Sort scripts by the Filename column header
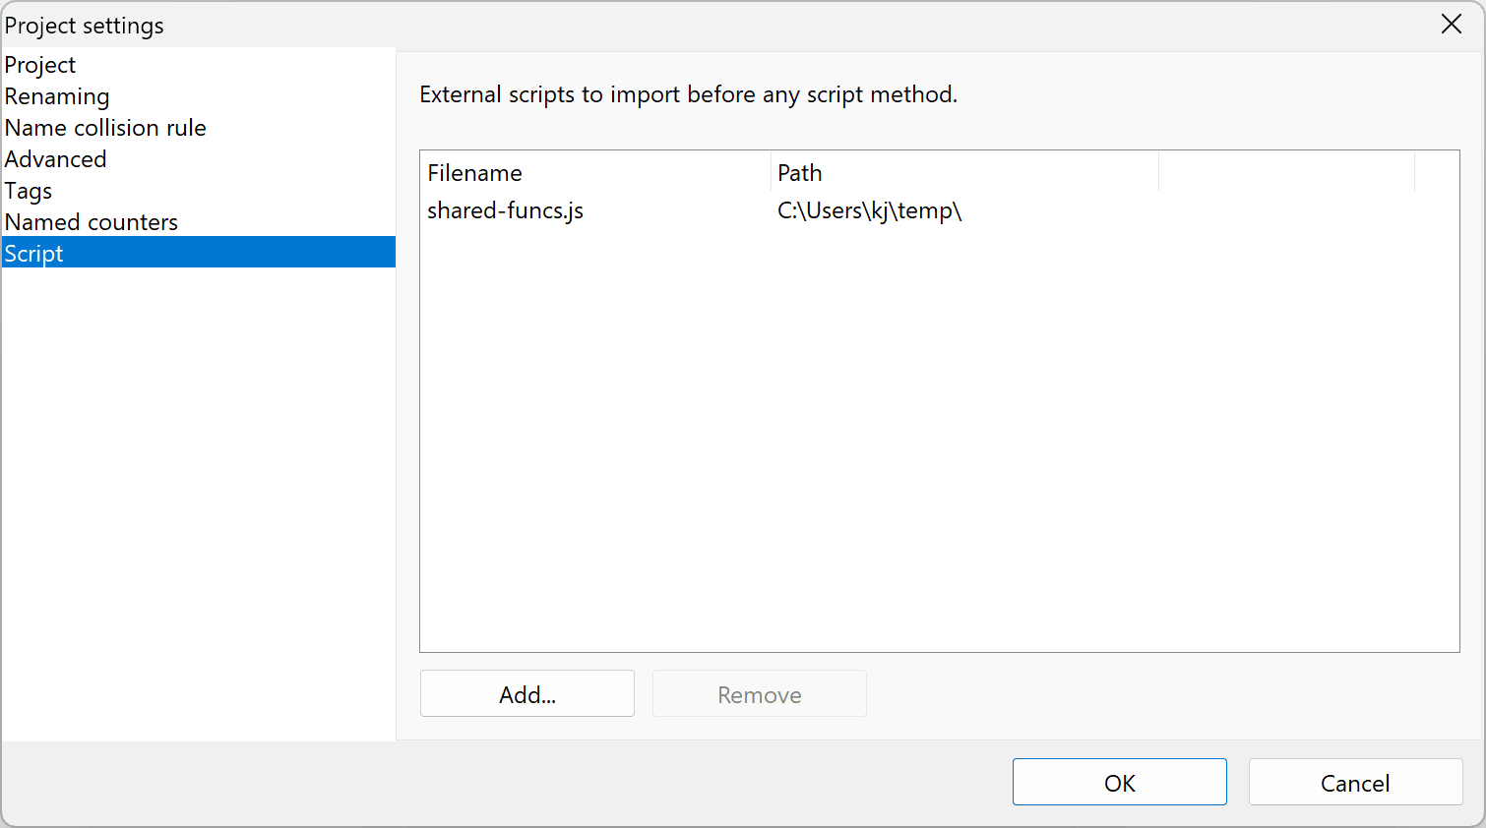The width and height of the screenshot is (1486, 828). tap(595, 173)
